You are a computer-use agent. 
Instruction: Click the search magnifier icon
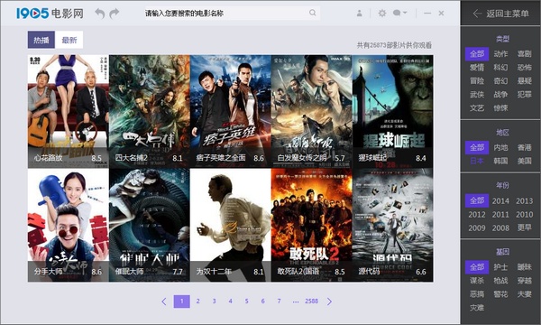point(313,13)
